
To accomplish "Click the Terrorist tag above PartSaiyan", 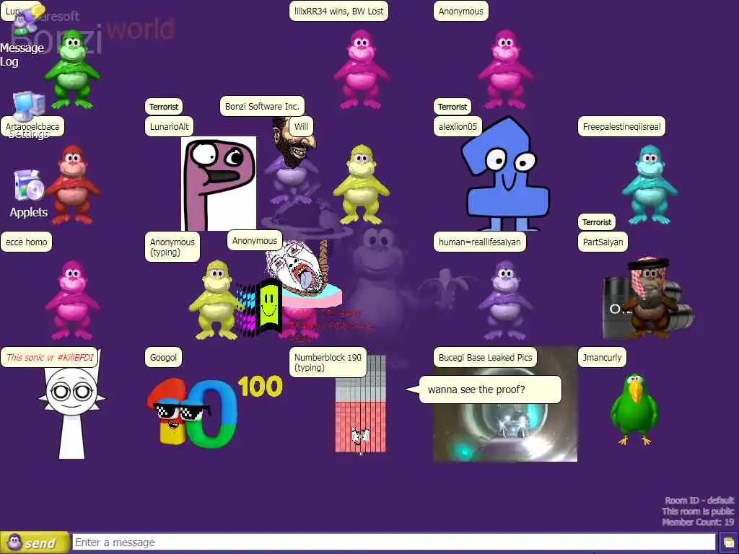I will [597, 222].
